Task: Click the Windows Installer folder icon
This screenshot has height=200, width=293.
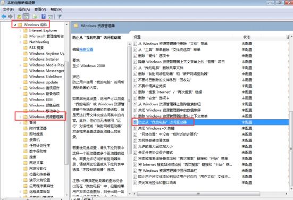Action: tap(26, 59)
